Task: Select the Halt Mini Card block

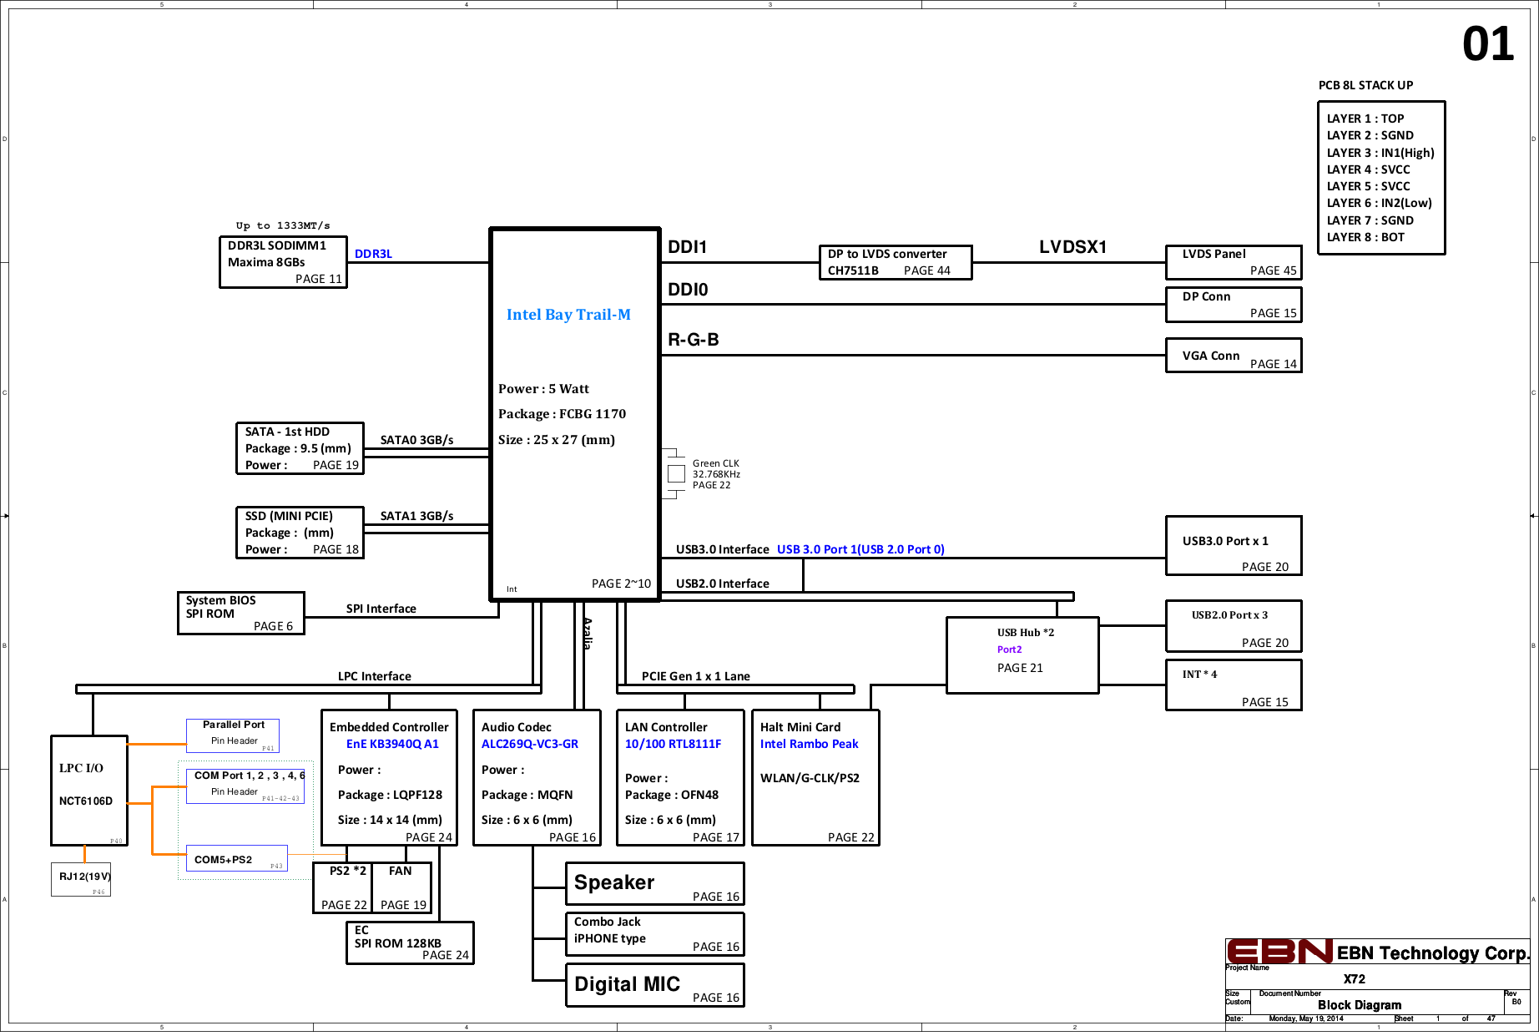Action: [x=815, y=778]
